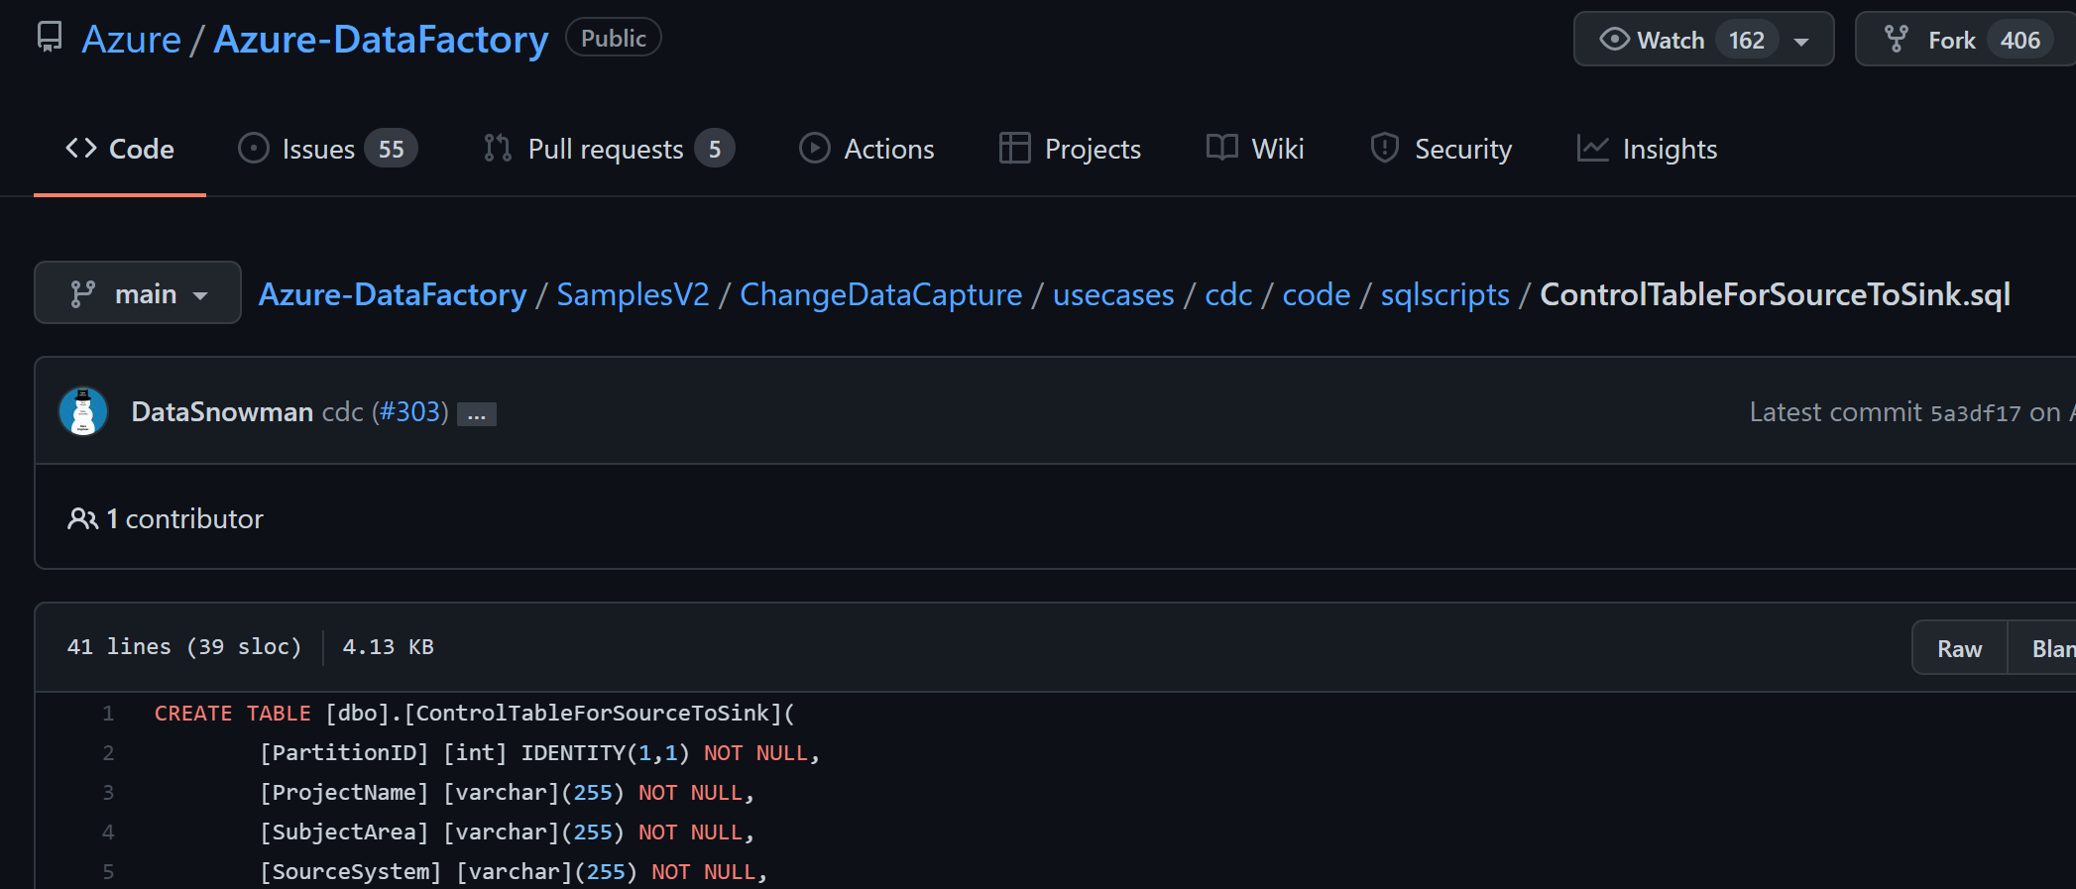The width and height of the screenshot is (2076, 889).
Task: Click the [PartitionID] column definition
Action: pos(540,753)
